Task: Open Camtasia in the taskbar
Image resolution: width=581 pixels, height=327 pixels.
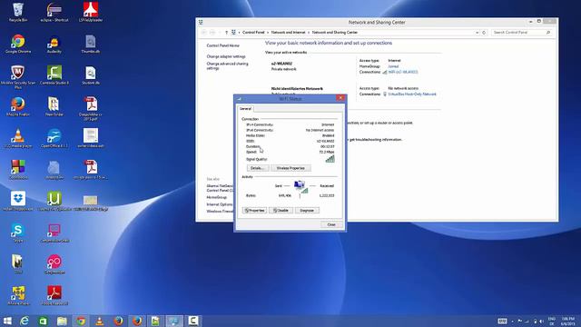Action: (192, 321)
